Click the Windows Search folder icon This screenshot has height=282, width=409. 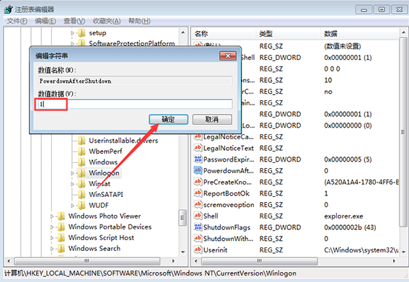pyautogui.click(x=61, y=249)
